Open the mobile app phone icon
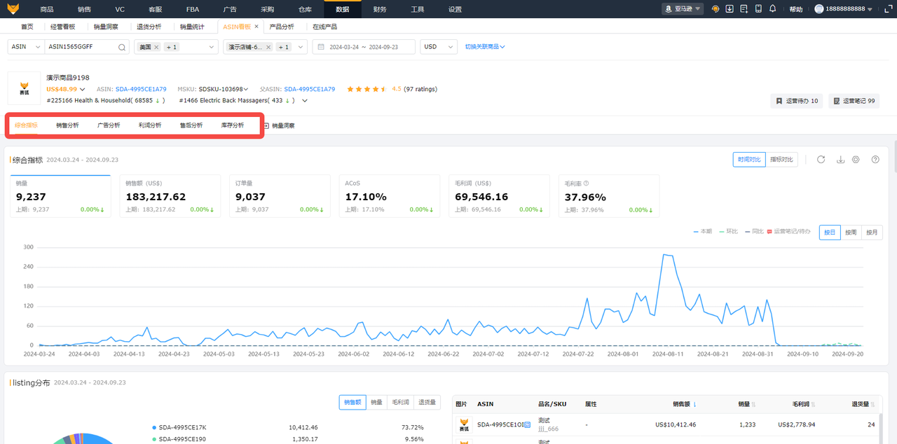 click(x=758, y=9)
